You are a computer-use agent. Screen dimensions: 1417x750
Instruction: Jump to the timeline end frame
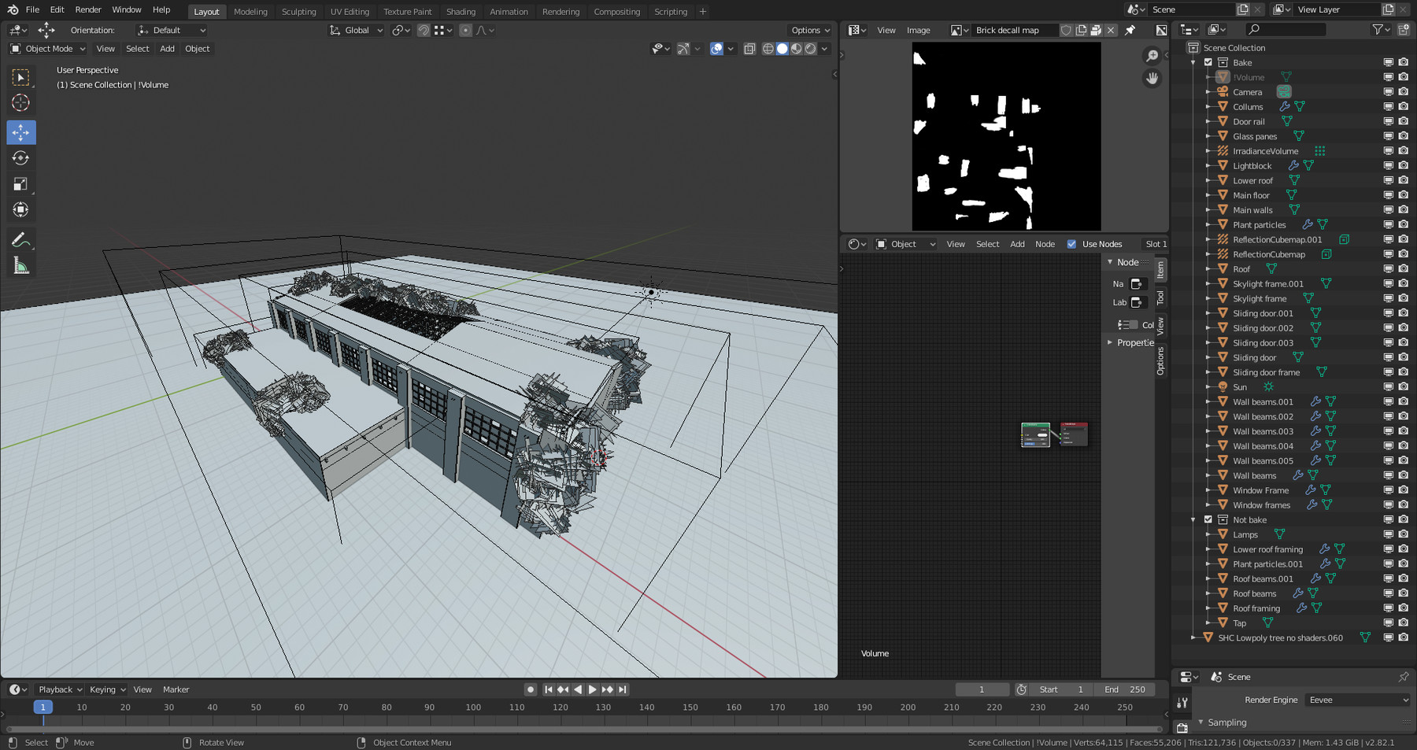(x=622, y=689)
